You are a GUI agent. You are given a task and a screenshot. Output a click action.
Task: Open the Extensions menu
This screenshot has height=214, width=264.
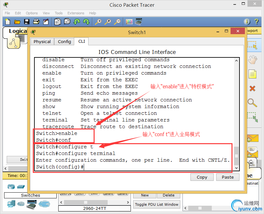point(76,13)
